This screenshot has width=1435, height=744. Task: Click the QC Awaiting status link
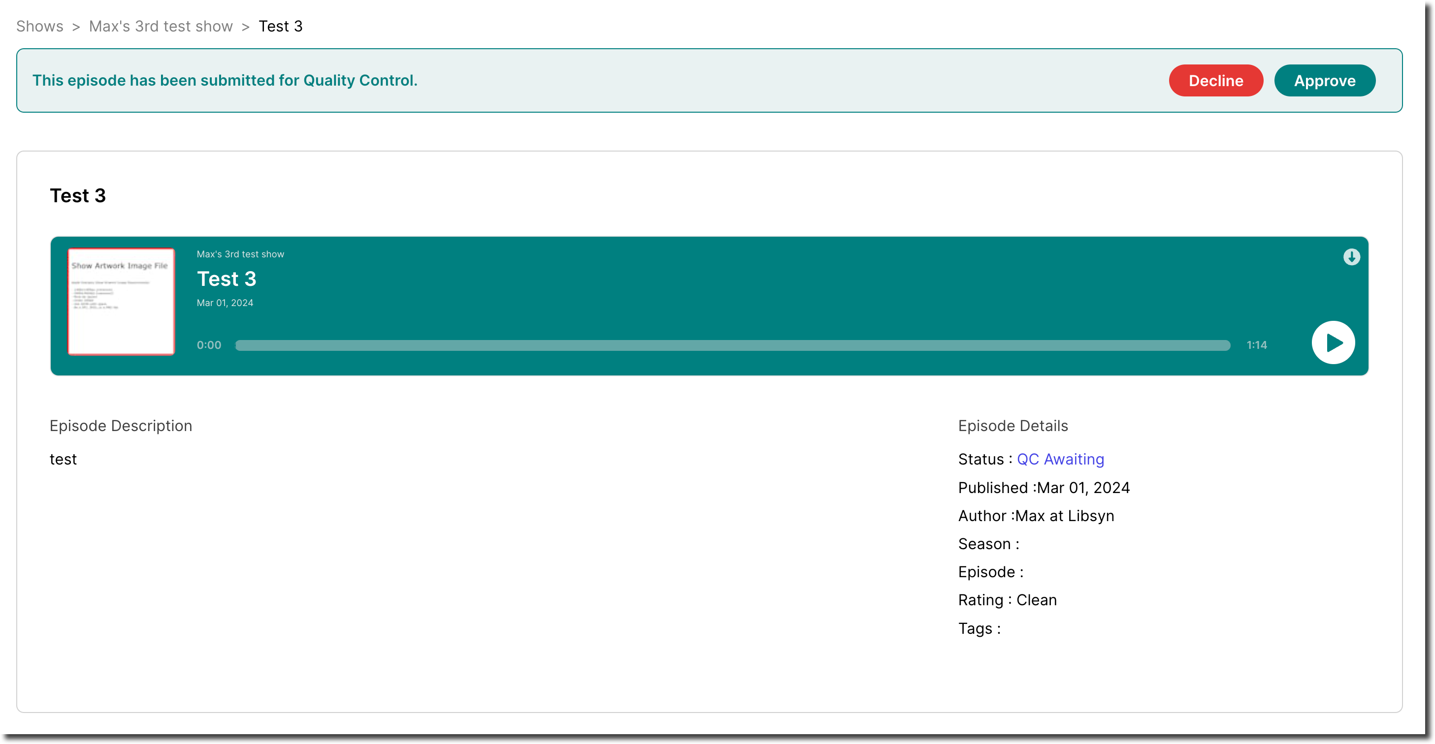(1060, 459)
